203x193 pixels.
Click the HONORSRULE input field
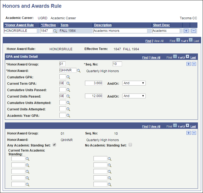click(x=21, y=31)
